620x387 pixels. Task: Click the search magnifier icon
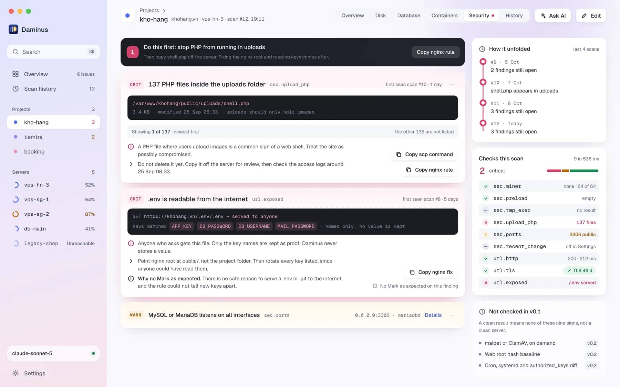coord(15,52)
